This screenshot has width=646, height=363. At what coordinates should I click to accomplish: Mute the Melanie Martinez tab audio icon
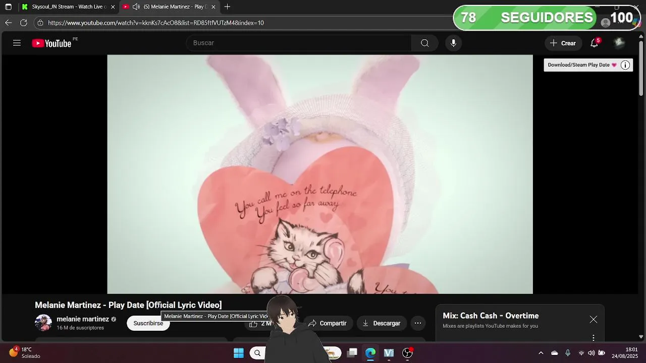[x=136, y=7]
